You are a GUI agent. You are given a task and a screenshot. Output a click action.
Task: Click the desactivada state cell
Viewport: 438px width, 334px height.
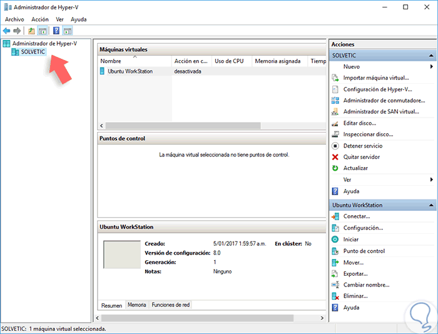tap(188, 71)
